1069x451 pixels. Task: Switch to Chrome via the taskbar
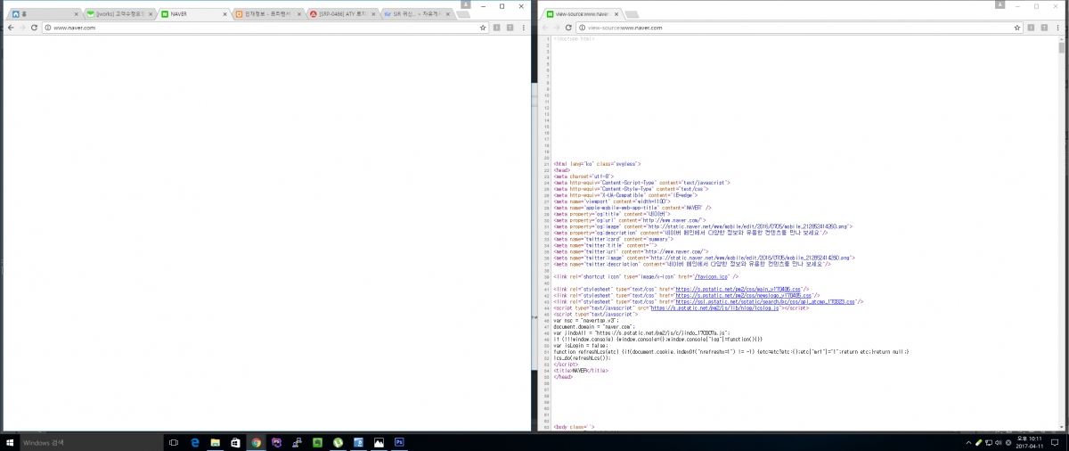tap(256, 442)
